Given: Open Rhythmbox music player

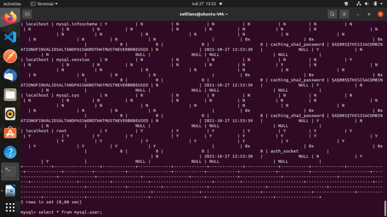Looking at the screenshot, I should coord(10,114).
